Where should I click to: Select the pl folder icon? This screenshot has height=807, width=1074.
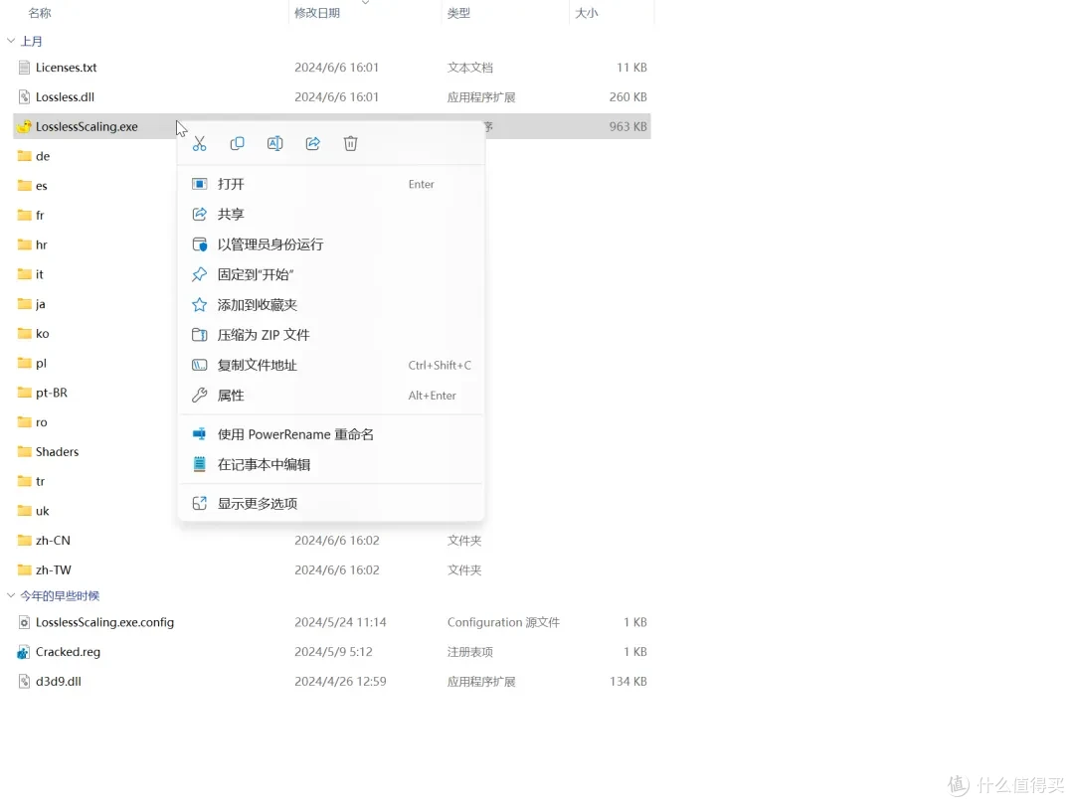coord(24,362)
